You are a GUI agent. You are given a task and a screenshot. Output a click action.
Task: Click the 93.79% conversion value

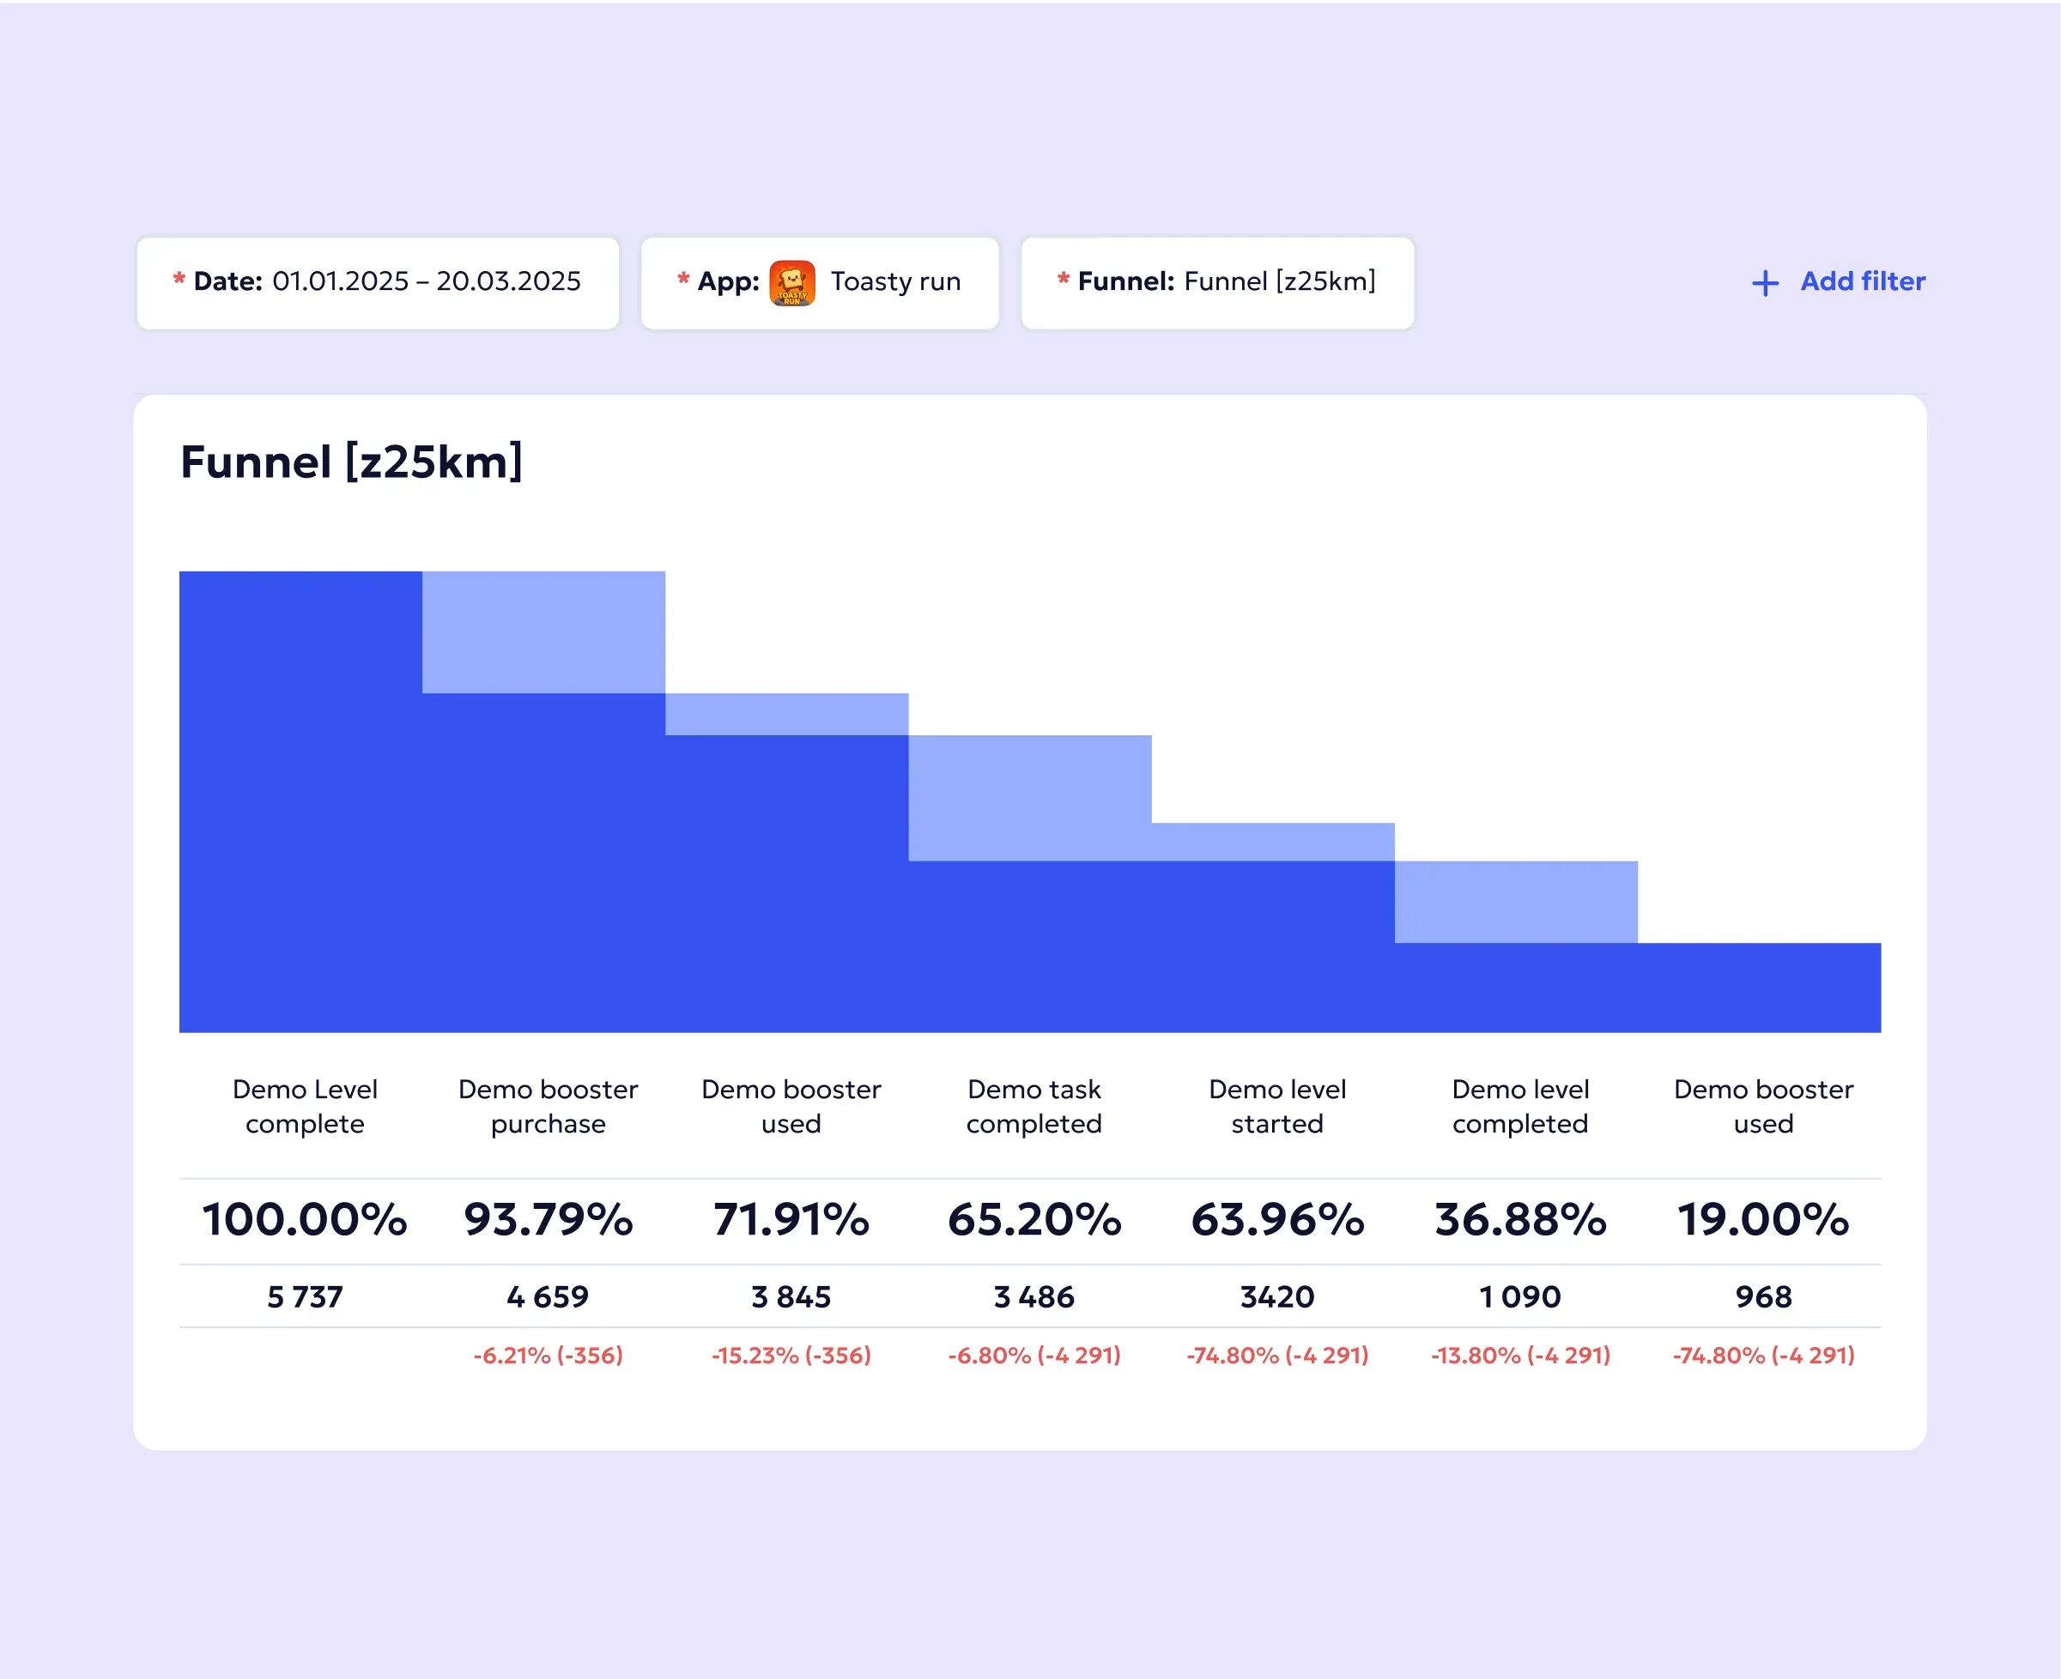click(548, 1218)
